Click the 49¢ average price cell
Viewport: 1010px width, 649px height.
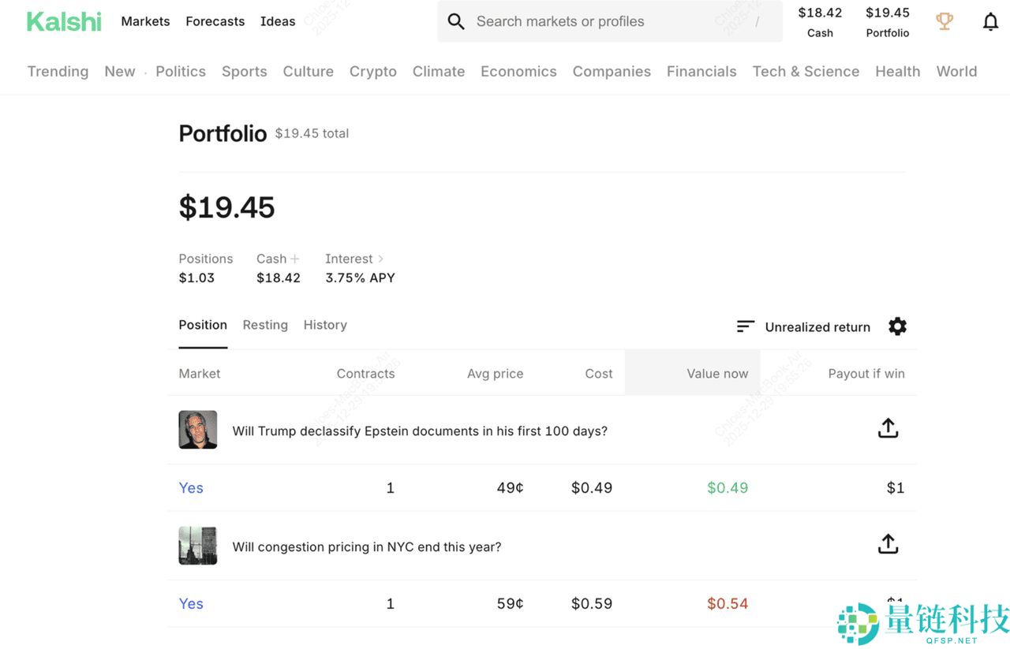510,488
